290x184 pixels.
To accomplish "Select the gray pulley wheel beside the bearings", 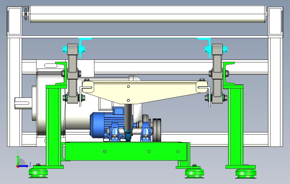I will click(x=157, y=130).
